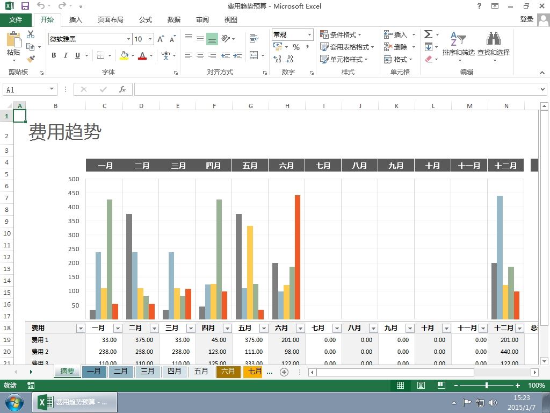
Task: Select the 六月 sheet tab
Action: pos(228,372)
